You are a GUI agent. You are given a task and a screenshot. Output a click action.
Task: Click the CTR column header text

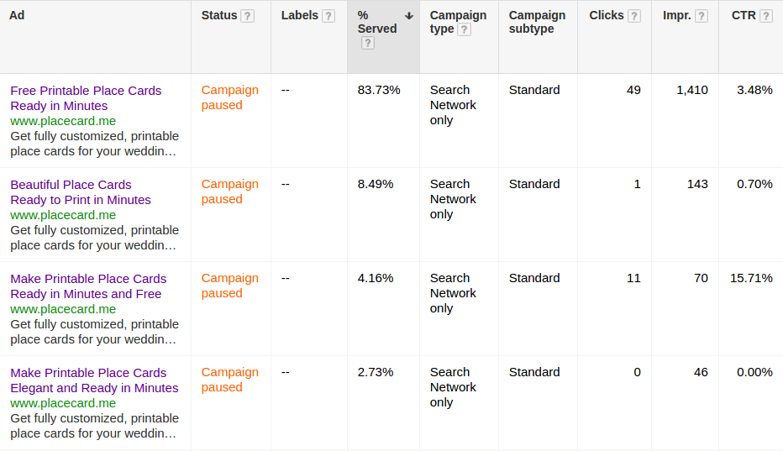tap(744, 15)
